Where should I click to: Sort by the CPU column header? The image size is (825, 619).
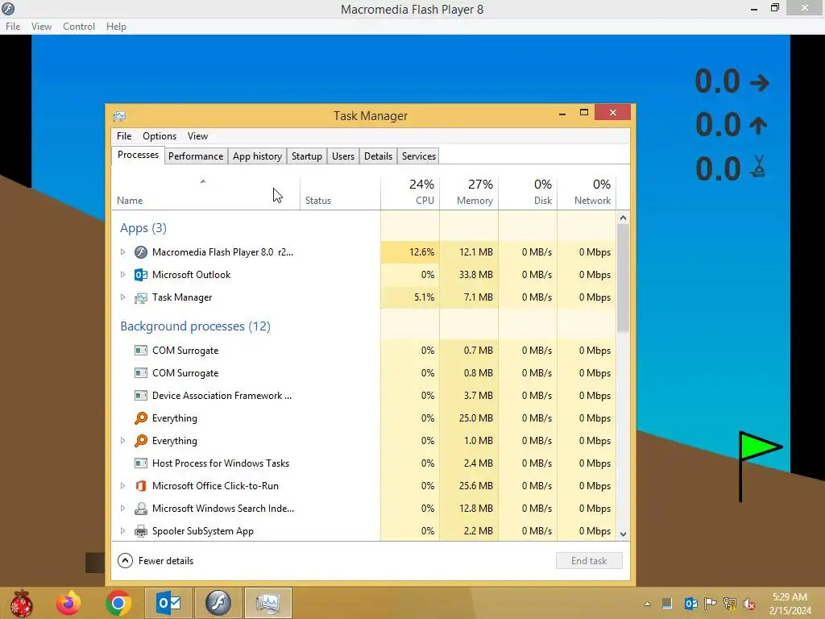pyautogui.click(x=410, y=193)
